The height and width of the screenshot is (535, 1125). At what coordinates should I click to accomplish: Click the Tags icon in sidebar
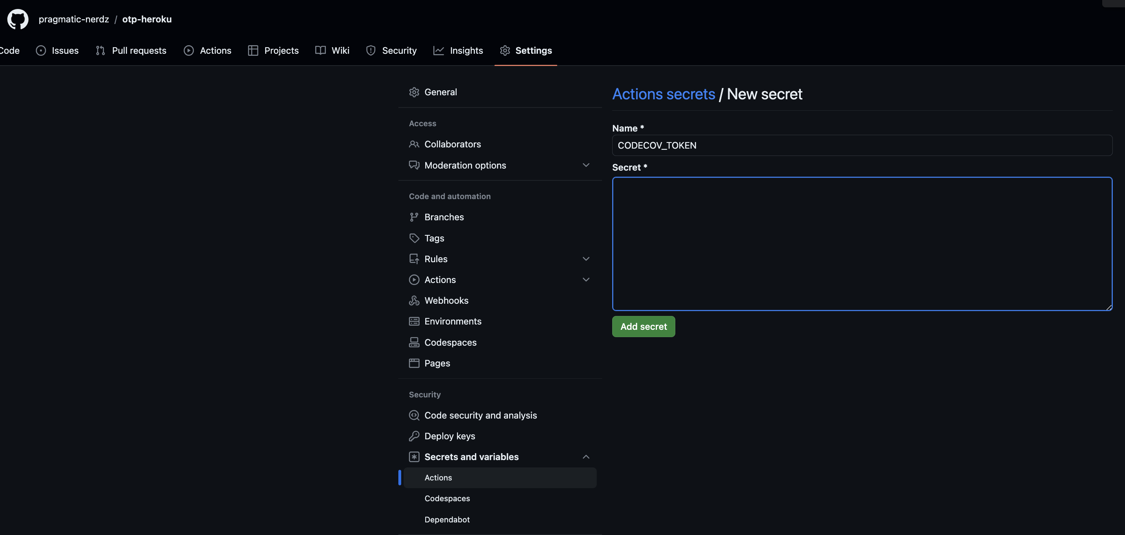pyautogui.click(x=413, y=238)
